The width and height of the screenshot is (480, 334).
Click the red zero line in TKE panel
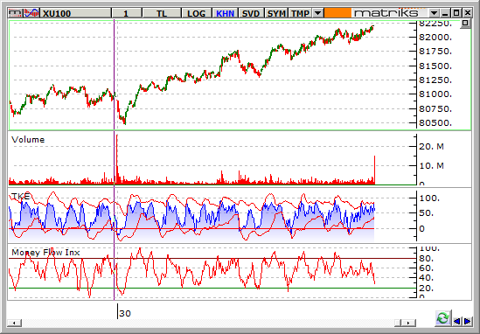(x=191, y=229)
